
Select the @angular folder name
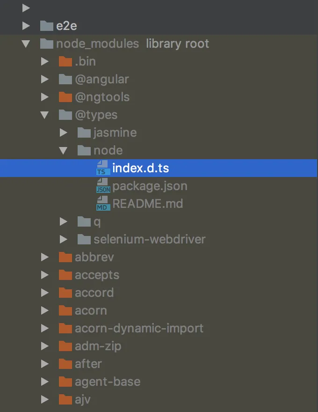[102, 80]
